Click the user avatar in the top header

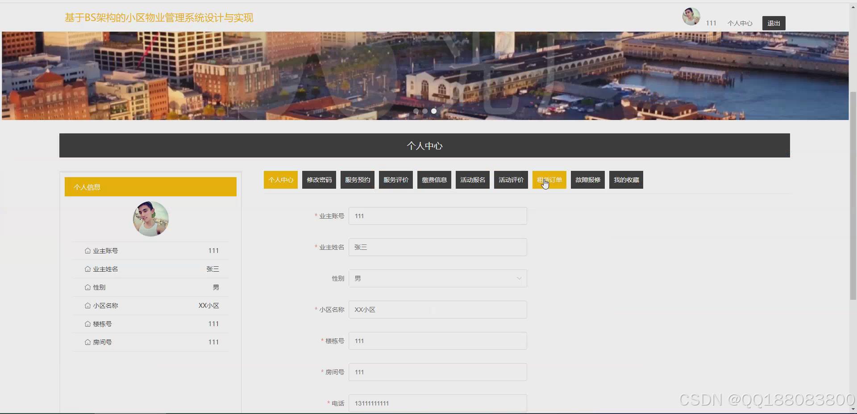pyautogui.click(x=691, y=16)
